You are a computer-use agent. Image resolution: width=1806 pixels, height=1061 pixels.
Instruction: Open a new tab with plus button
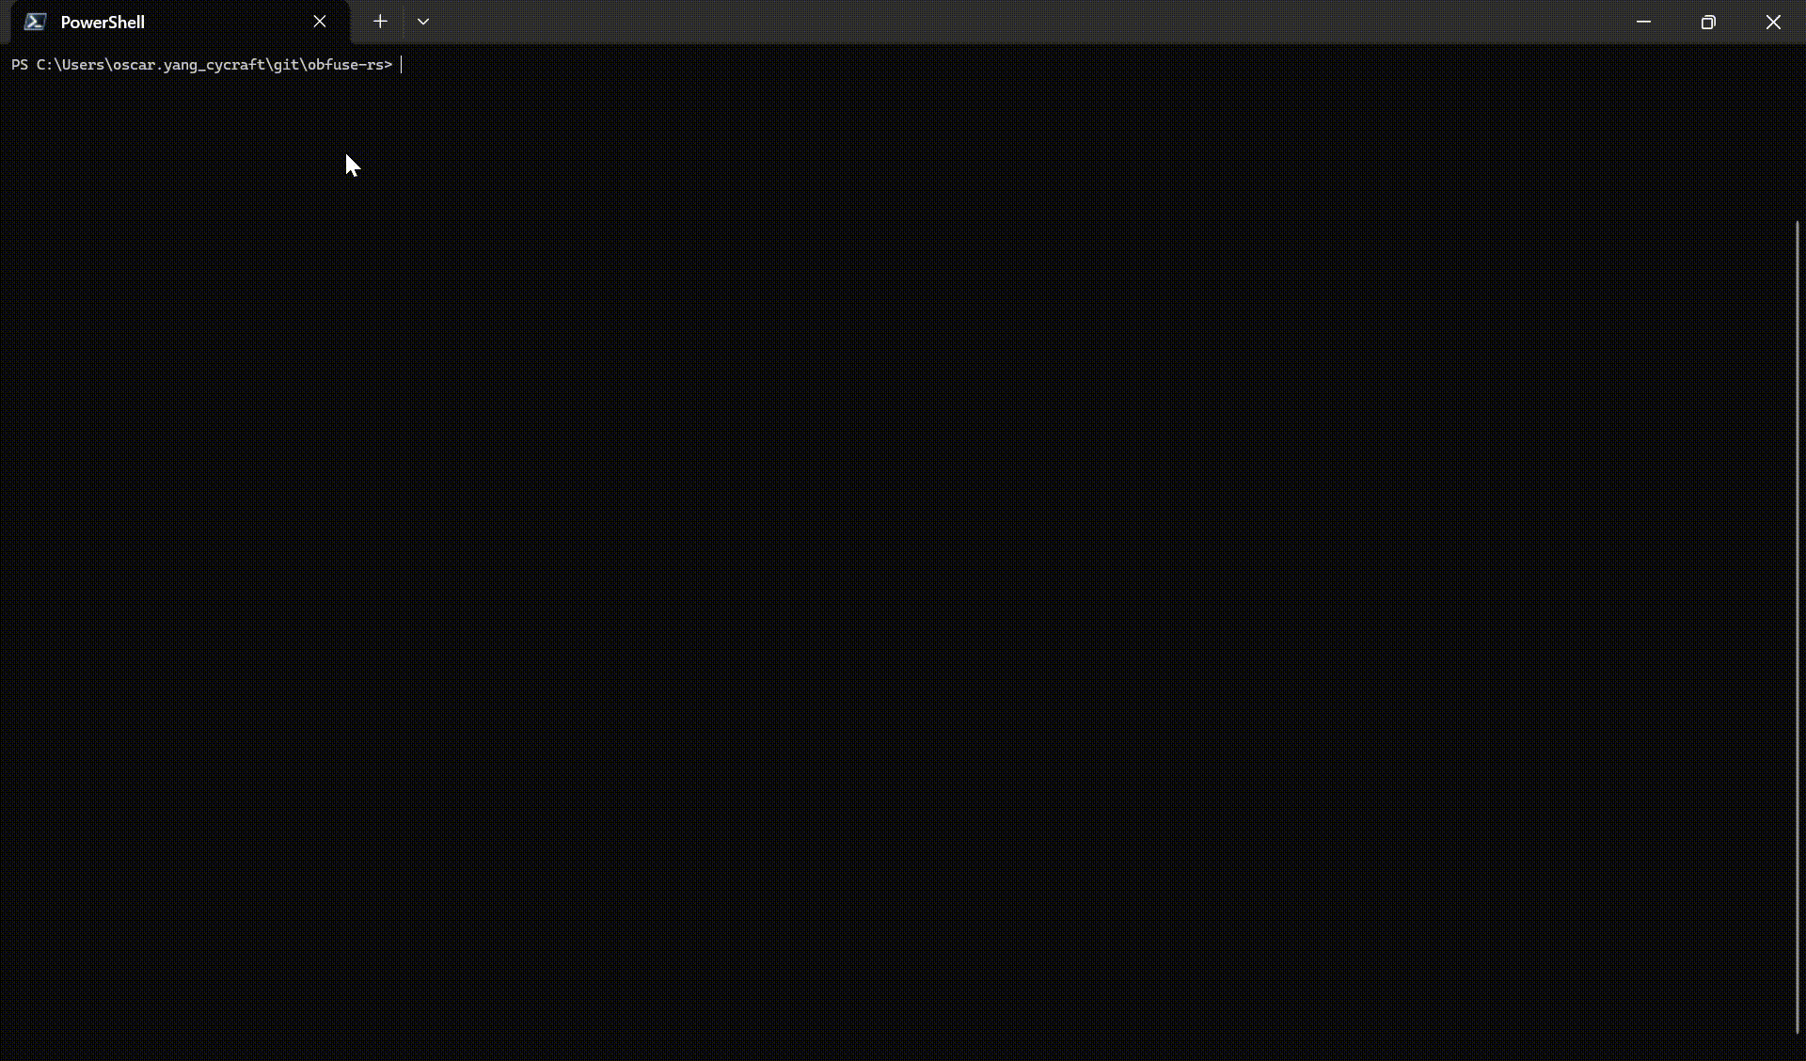click(380, 22)
